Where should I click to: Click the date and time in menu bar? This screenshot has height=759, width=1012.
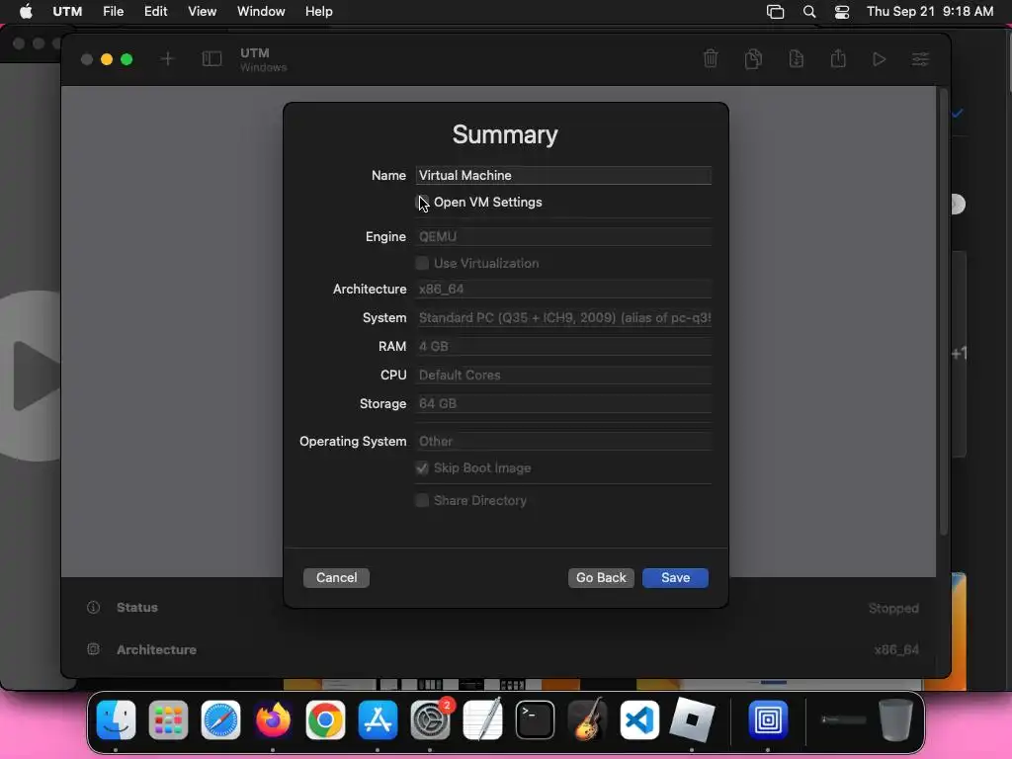tap(930, 12)
